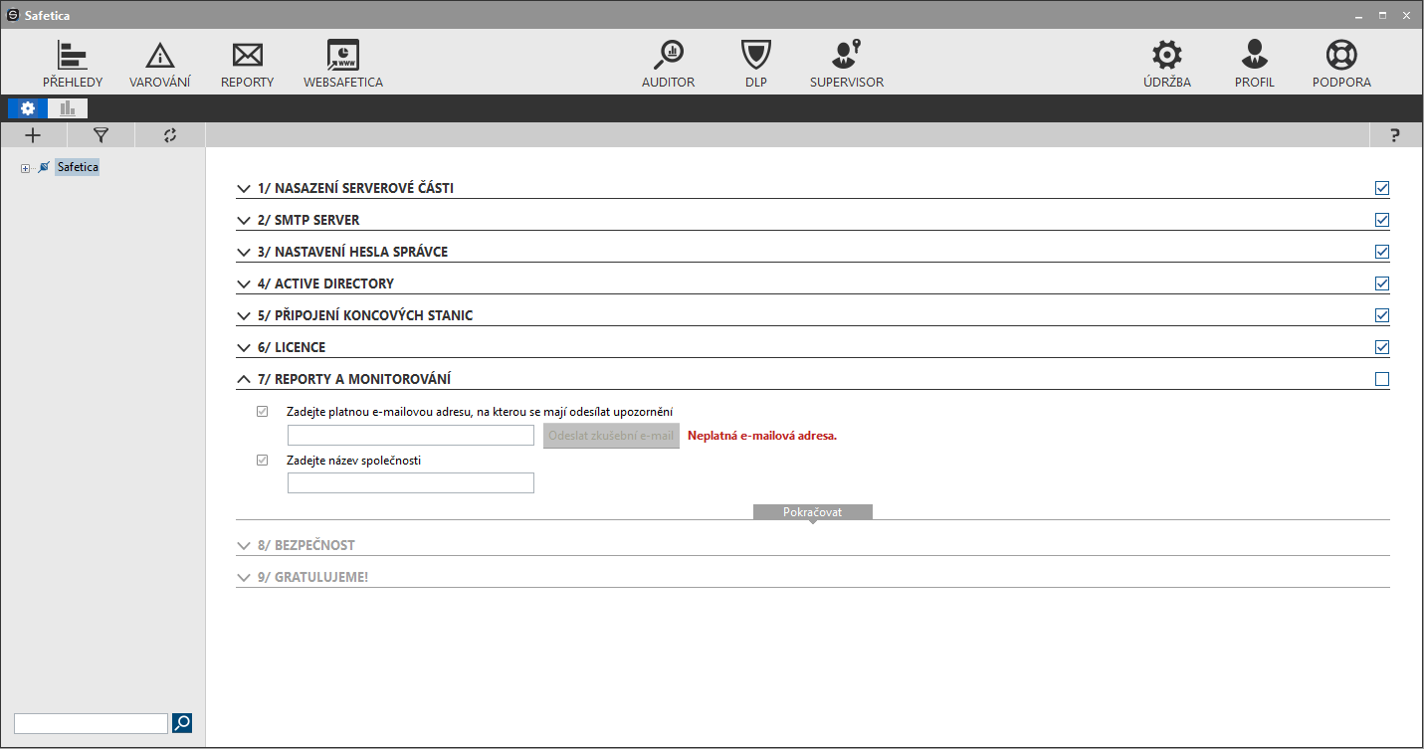Toggle the Reporty a monitorování checkbox
This screenshot has width=1424, height=749.
[1381, 379]
